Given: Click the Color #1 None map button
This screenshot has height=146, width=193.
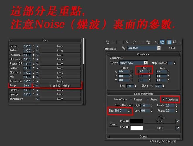Looking at the screenshot, I should click(x=160, y=121).
